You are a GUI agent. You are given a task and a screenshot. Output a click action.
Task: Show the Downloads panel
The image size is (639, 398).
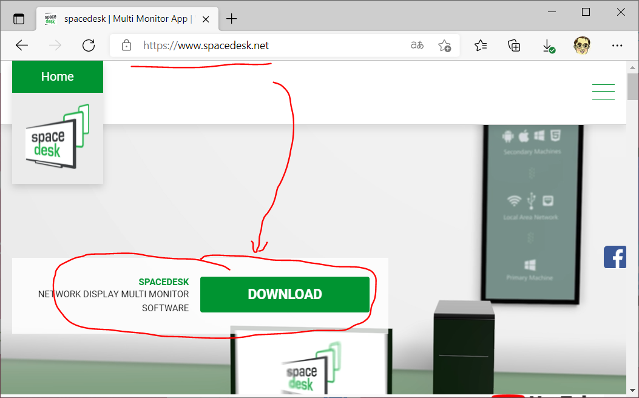click(x=548, y=46)
